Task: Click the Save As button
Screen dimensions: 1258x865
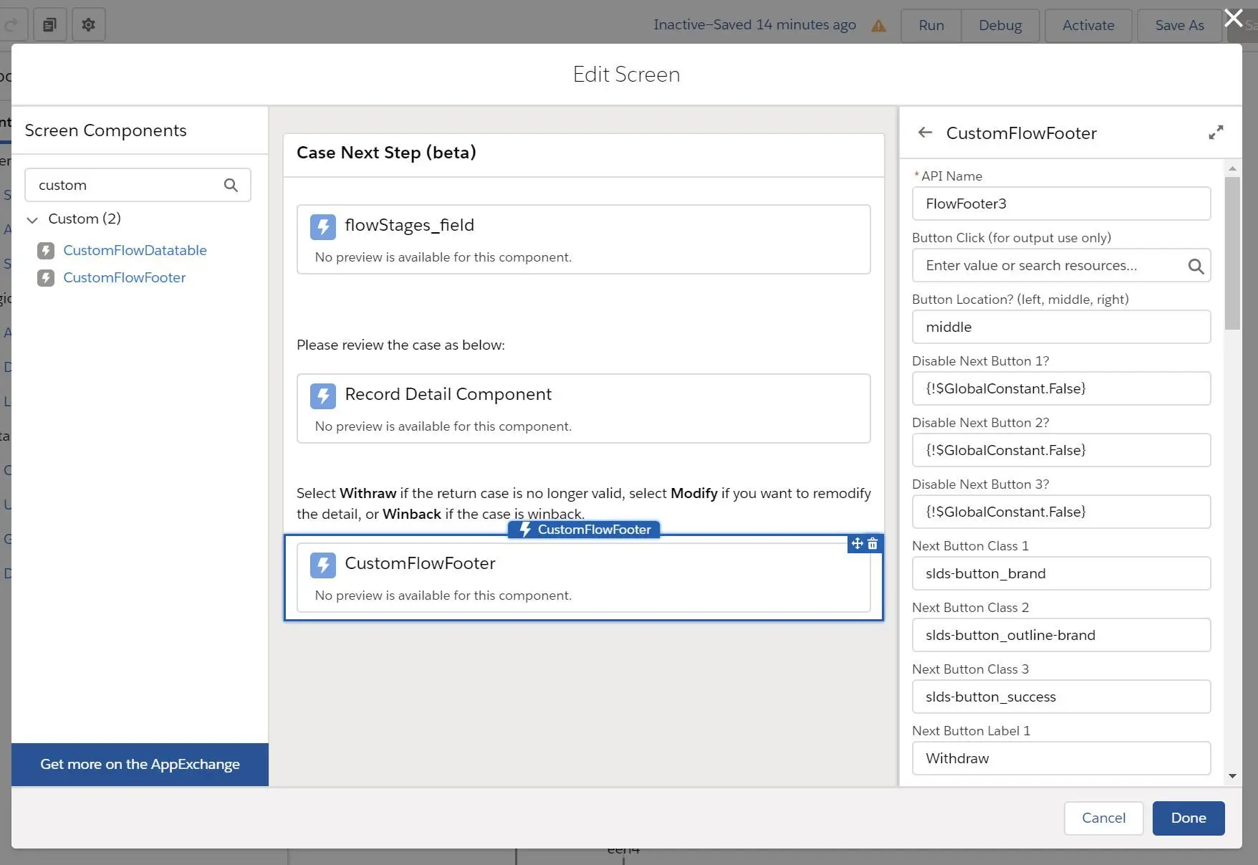Action: coord(1179,25)
